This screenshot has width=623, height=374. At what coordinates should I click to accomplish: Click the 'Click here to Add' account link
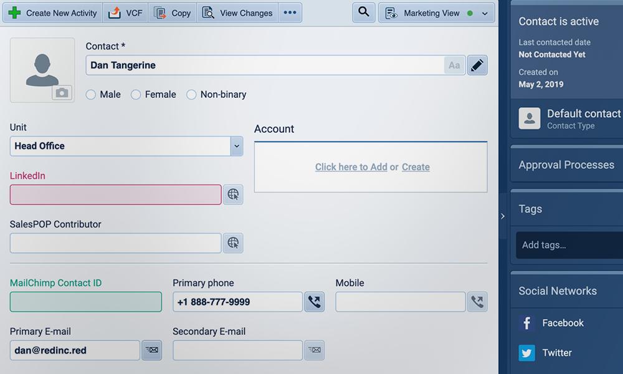[351, 167]
